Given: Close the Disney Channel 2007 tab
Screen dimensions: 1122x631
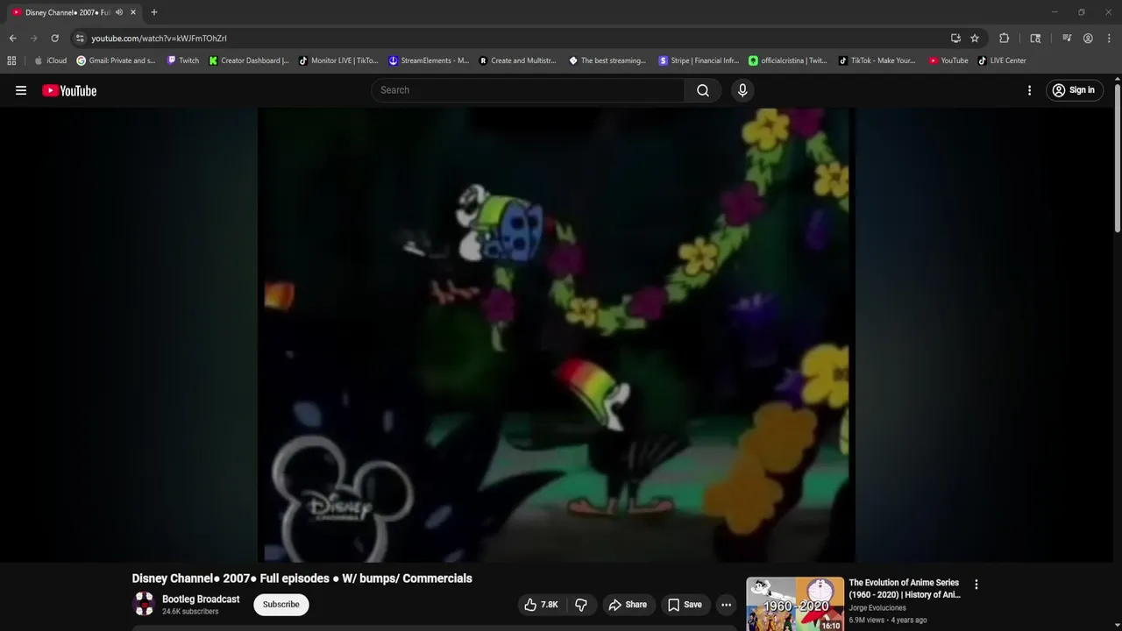Looking at the screenshot, I should coord(133,12).
